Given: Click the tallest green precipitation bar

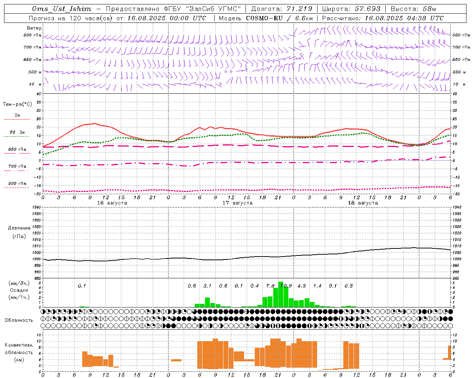Looking at the screenshot, I should (281, 294).
